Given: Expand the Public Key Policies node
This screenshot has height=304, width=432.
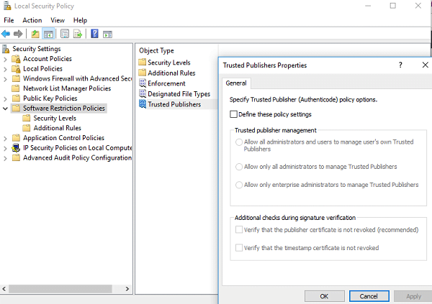Looking at the screenshot, I should coord(5,98).
